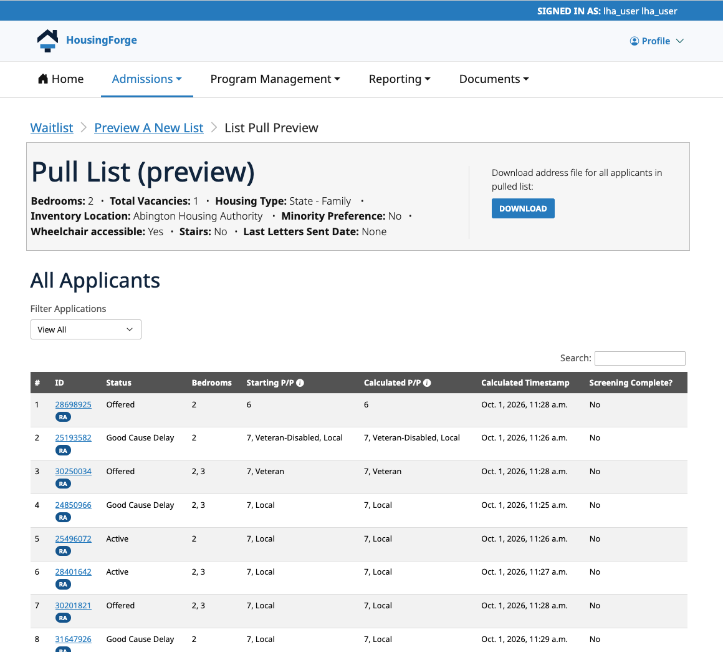
Task: Open applicant ID 25496072
Action: 74,539
